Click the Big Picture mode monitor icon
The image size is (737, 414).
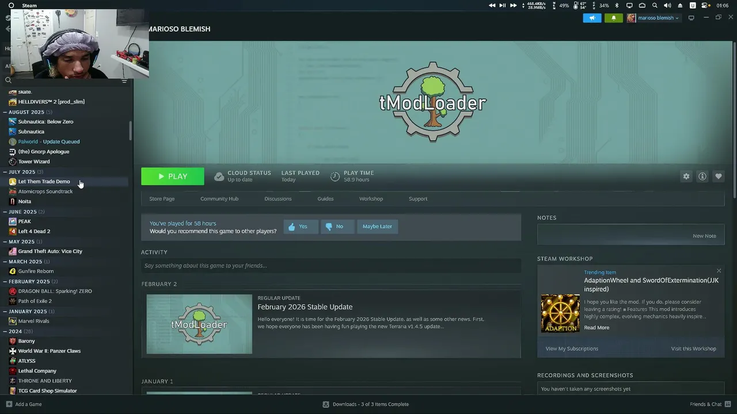[x=691, y=18]
